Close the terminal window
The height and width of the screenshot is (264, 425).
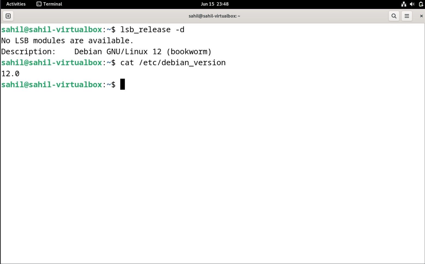point(421,16)
